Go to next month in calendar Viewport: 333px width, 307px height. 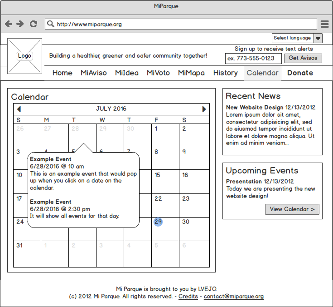click(x=204, y=109)
